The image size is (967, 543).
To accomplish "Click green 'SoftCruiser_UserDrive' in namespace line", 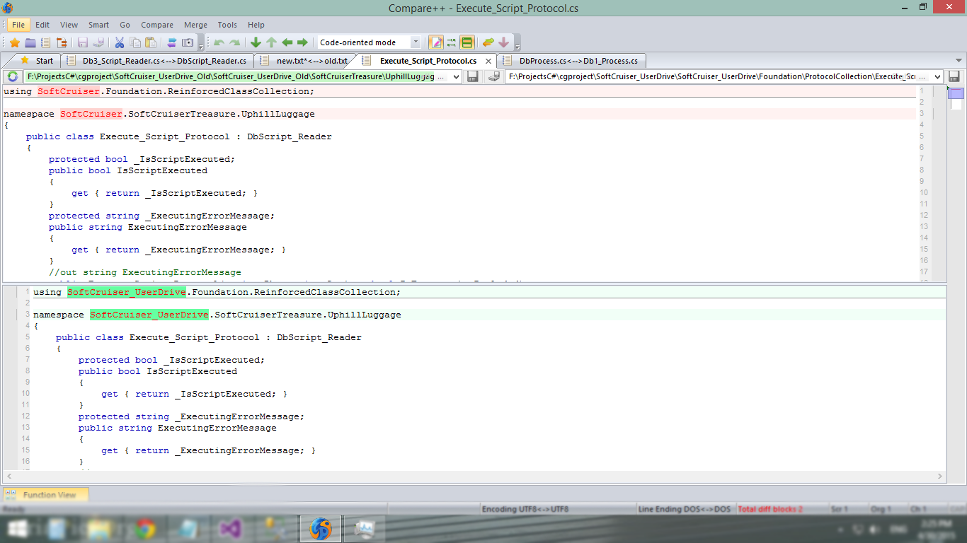I will 149,315.
